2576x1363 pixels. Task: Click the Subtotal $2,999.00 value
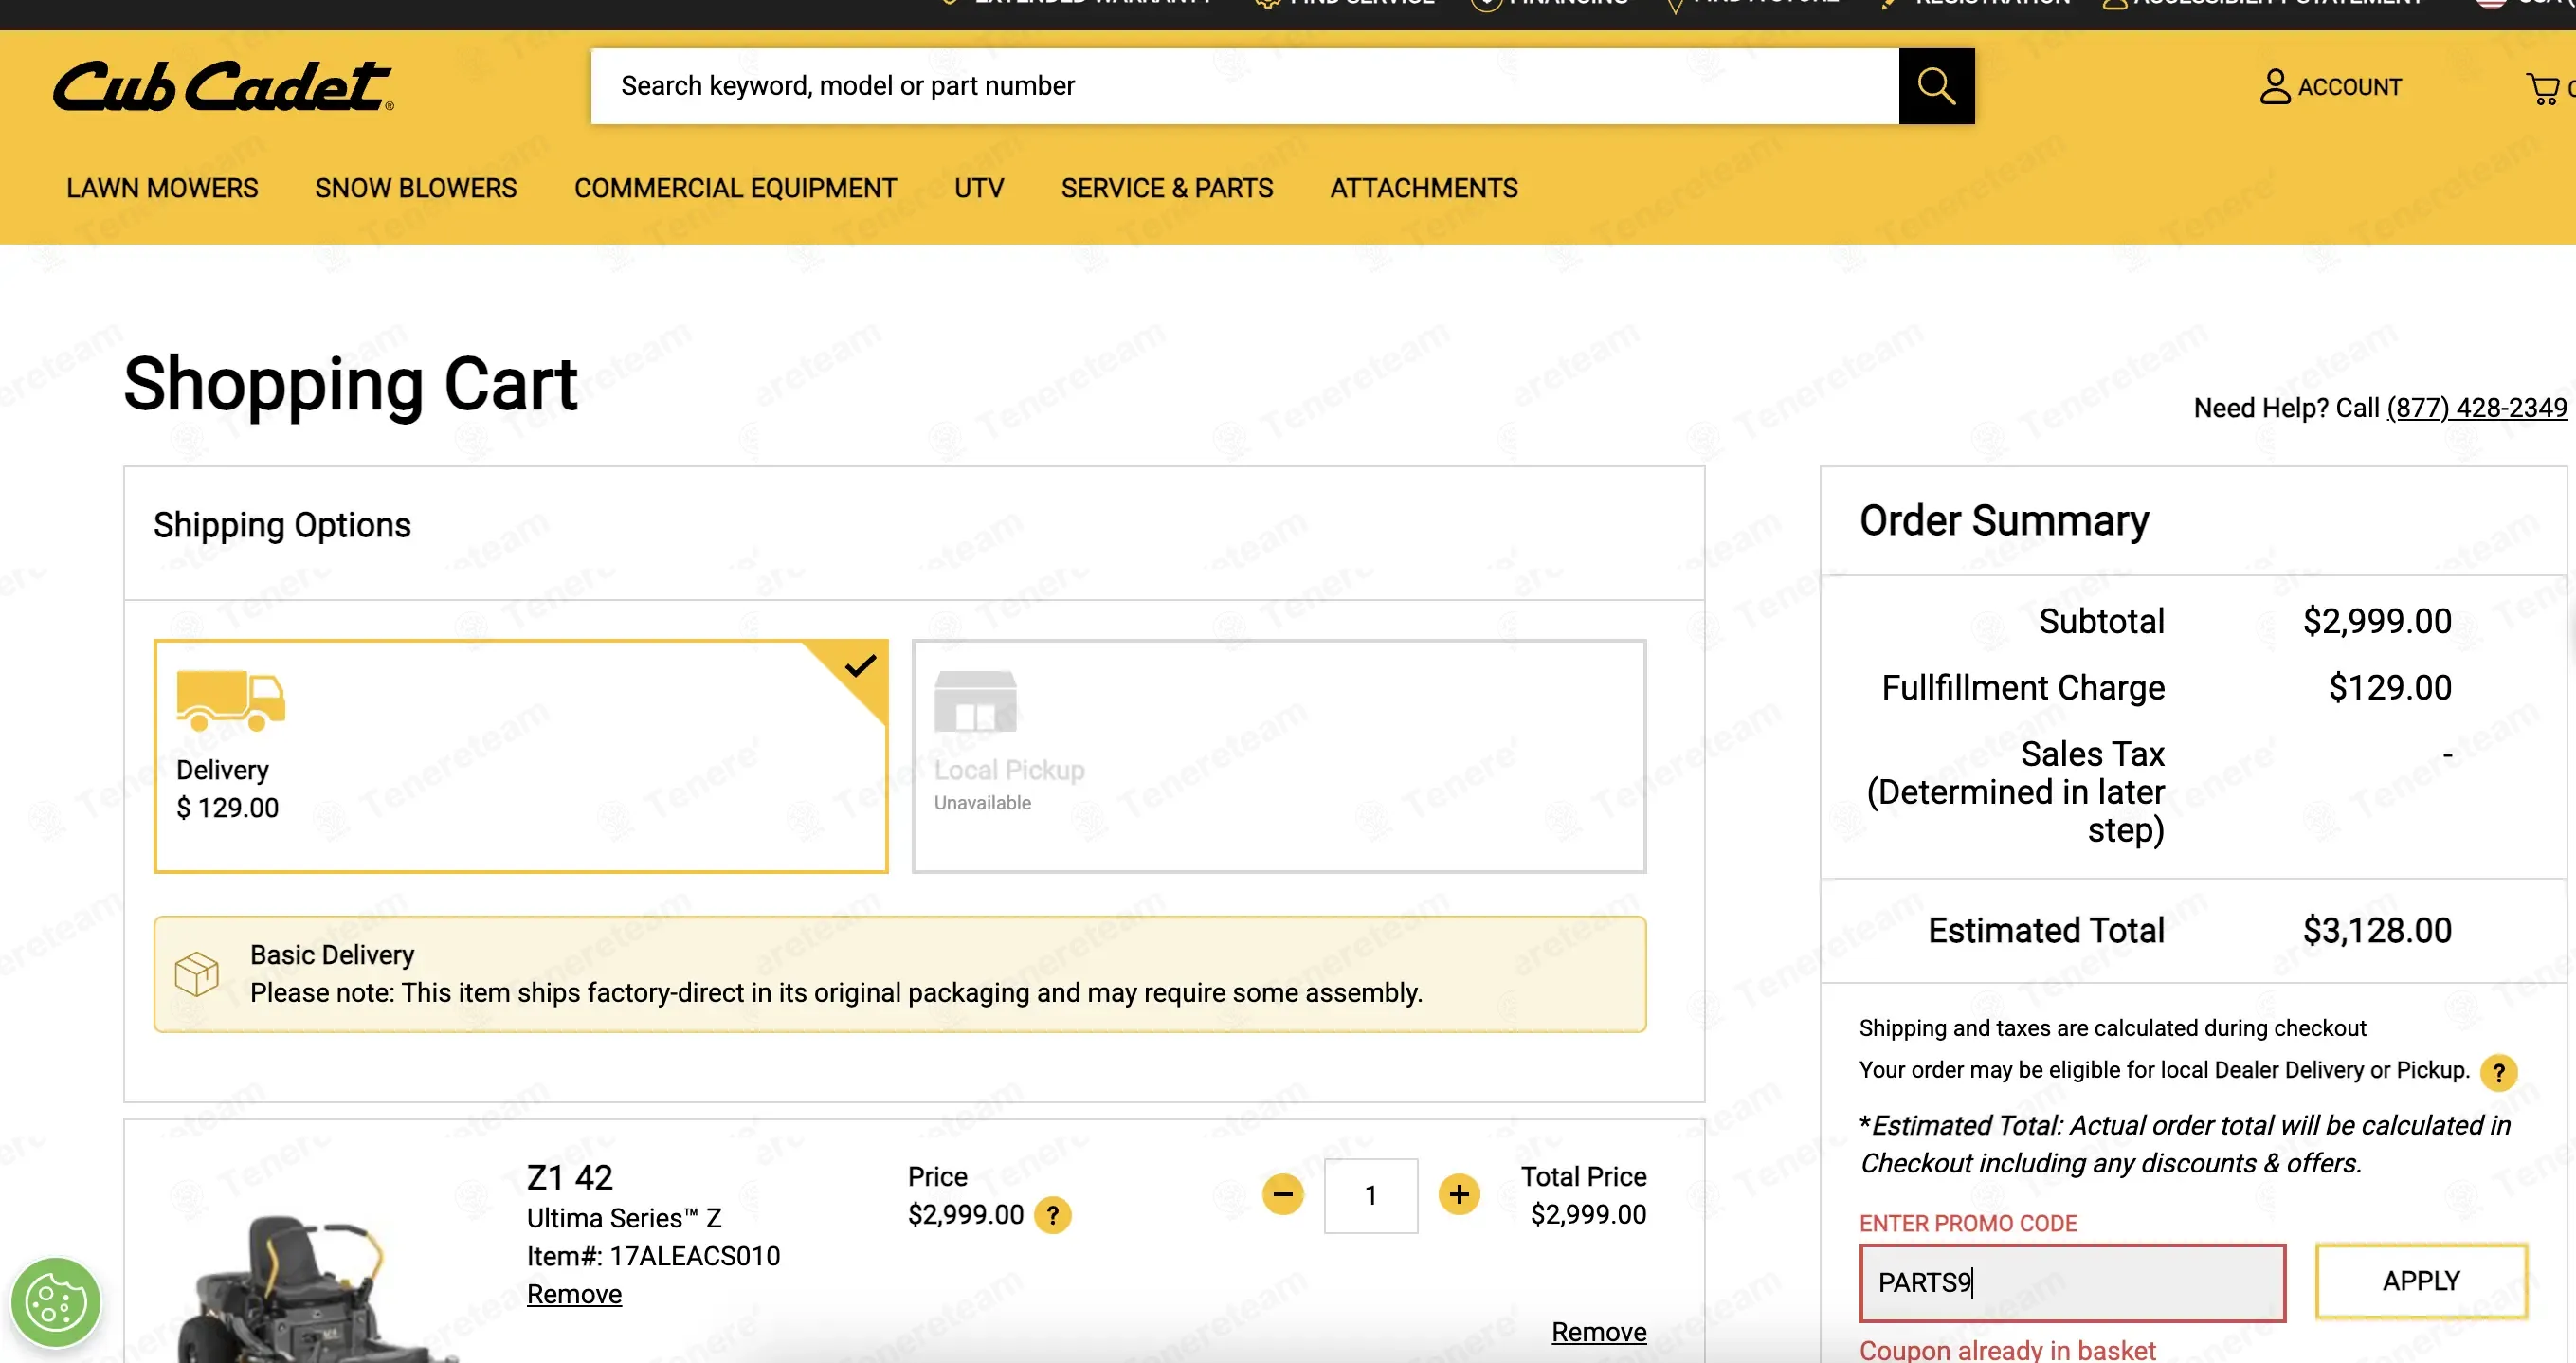coord(2377,621)
